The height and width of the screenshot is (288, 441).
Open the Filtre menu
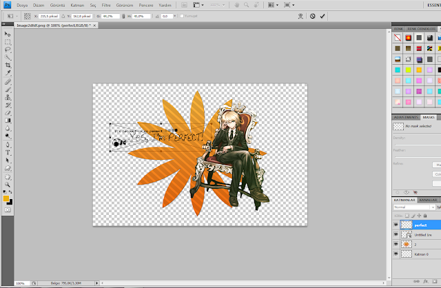(106, 5)
